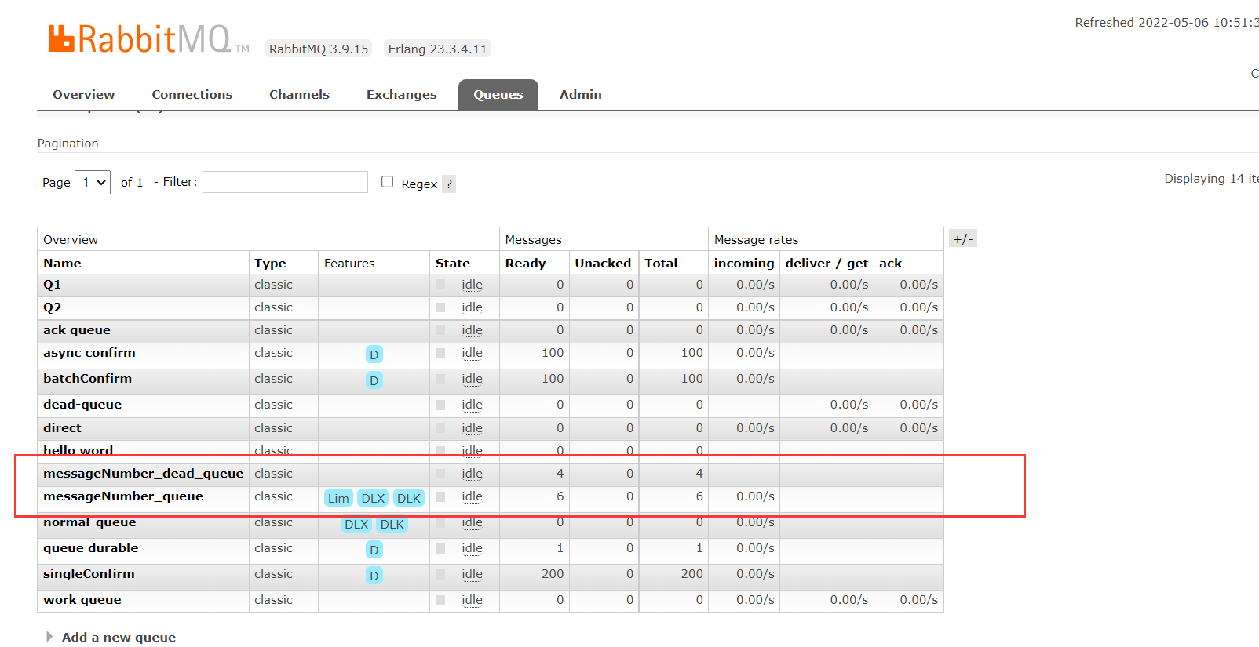Click the D feature badge for batchConfirm
The width and height of the screenshot is (1259, 647).
374,380
